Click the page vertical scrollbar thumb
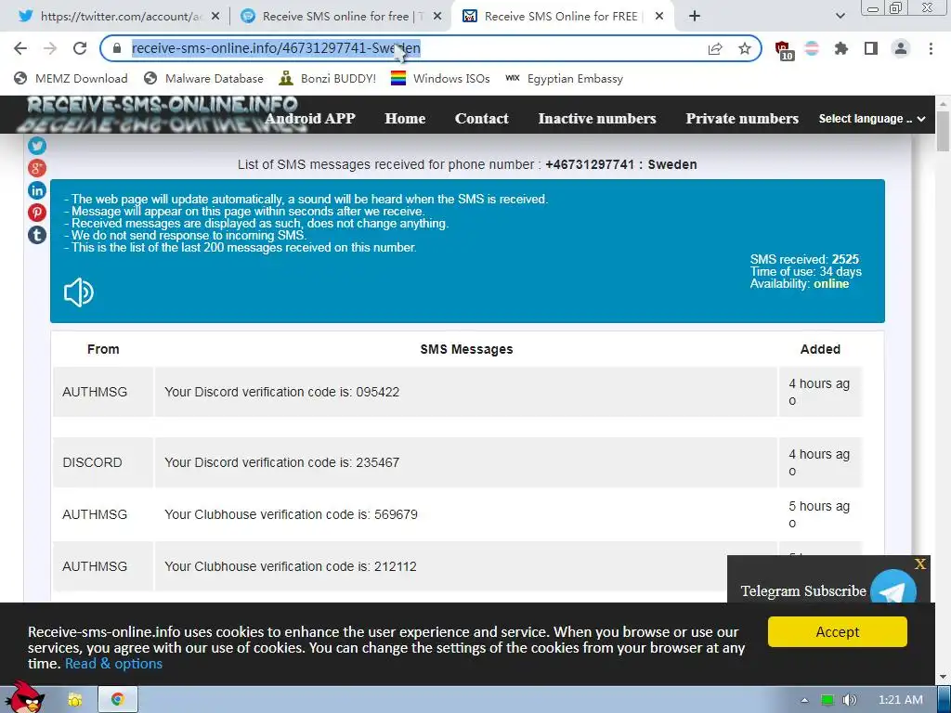 [x=944, y=130]
